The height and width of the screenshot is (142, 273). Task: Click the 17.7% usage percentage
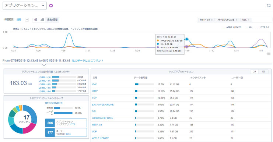161,84
